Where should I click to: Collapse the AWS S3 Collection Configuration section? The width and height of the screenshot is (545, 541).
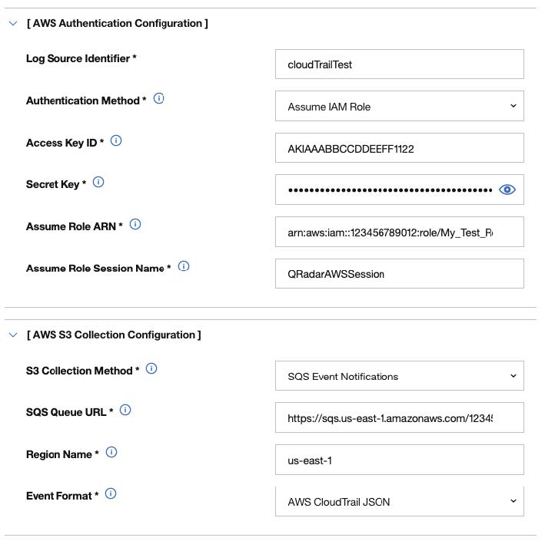coord(12,335)
